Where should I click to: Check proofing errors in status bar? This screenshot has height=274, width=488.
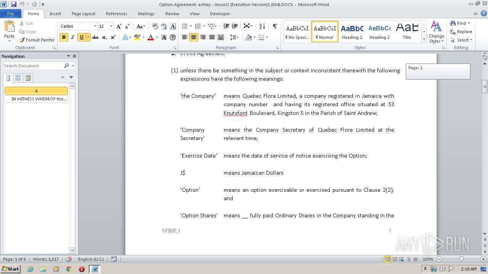coord(69,259)
